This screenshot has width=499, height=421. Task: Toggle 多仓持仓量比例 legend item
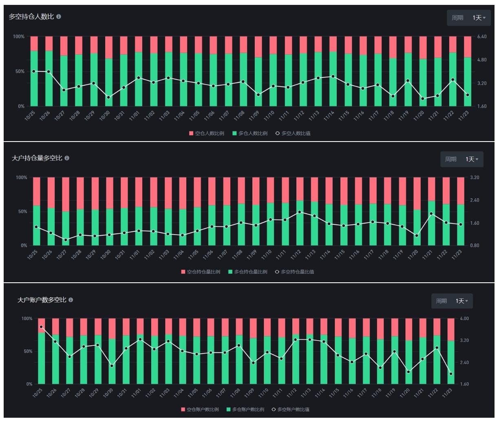tap(247, 272)
